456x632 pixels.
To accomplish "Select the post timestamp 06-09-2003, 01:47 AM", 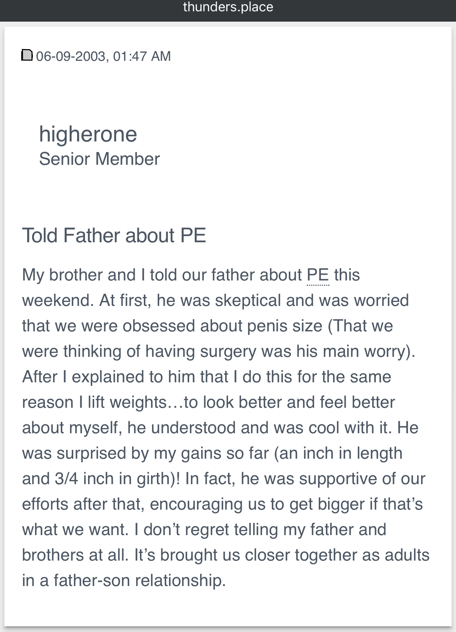I will [103, 56].
